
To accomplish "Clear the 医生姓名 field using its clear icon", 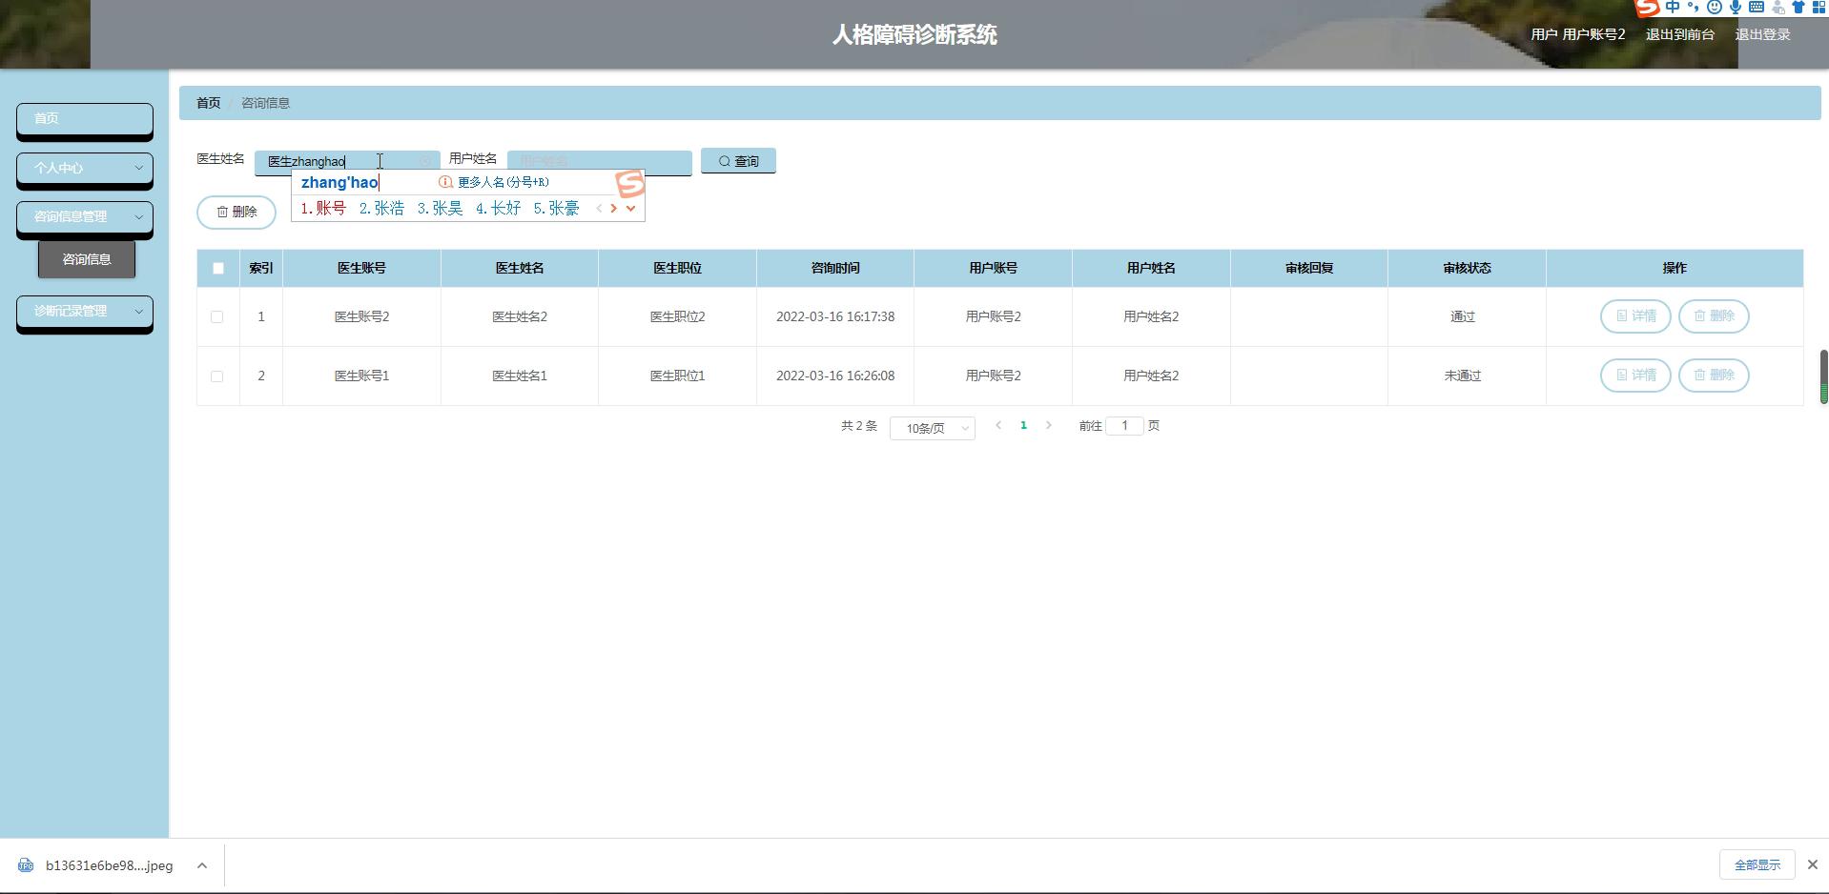I will click(x=425, y=161).
